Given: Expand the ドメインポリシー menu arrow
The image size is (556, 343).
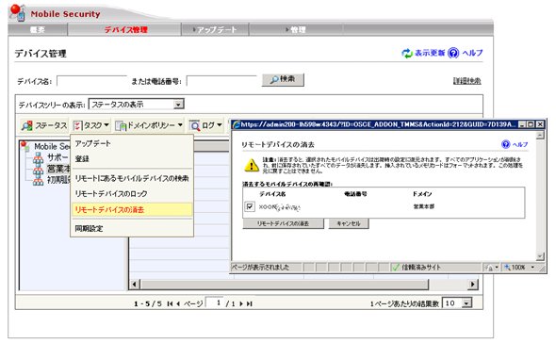Looking at the screenshot, I should point(180,125).
